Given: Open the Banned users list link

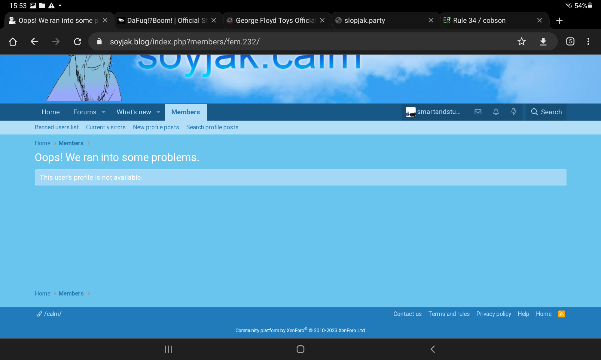Looking at the screenshot, I should (x=56, y=127).
